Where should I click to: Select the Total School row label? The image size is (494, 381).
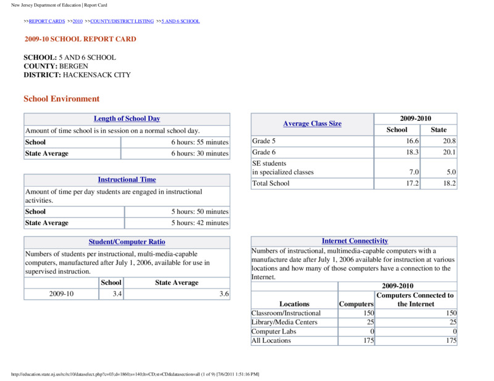click(x=270, y=184)
